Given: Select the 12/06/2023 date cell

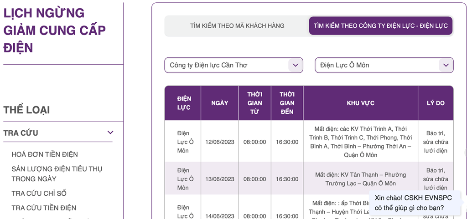Looking at the screenshot, I should pos(219,142).
